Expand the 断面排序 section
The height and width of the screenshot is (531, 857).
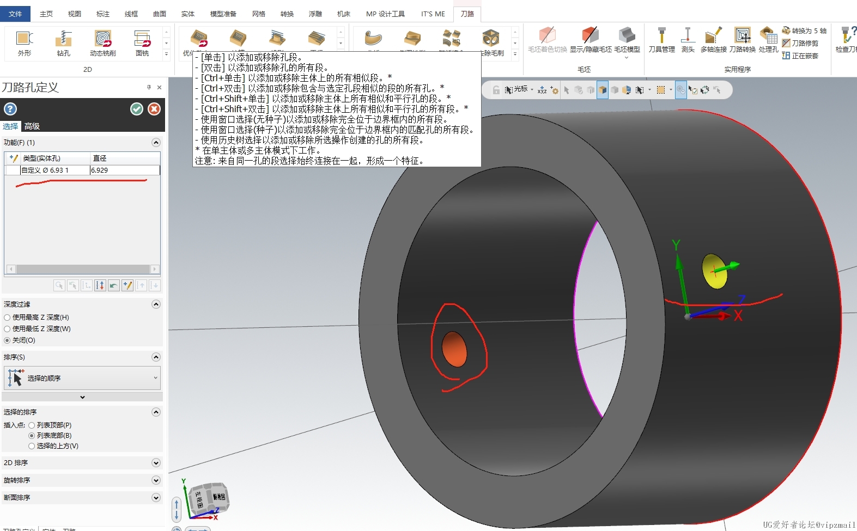(156, 498)
